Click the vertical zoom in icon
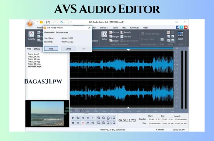This screenshot has height=141, width=214. pyautogui.click(x=113, y=118)
